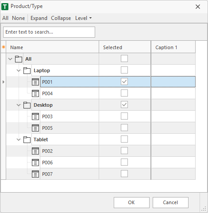Click the folder icon beside Laptop
The width and height of the screenshot is (208, 213).
tap(27, 70)
